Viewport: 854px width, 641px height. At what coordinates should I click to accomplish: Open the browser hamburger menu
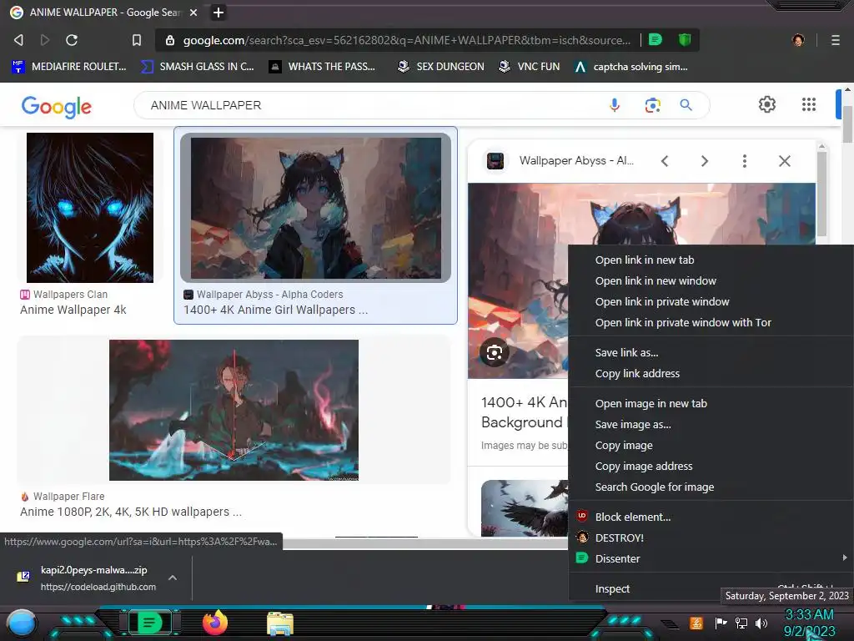click(x=836, y=40)
